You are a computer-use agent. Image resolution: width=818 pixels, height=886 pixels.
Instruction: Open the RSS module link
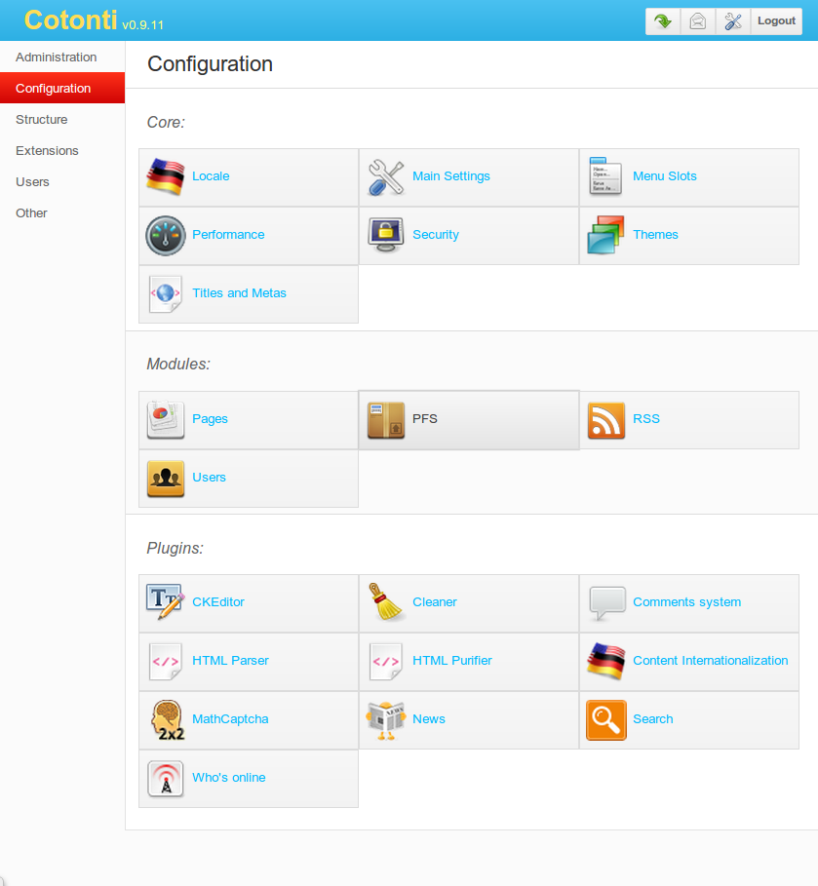(646, 419)
